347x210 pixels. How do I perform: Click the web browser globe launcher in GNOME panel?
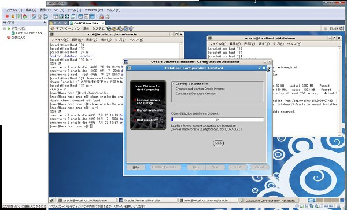pyautogui.click(x=109, y=28)
